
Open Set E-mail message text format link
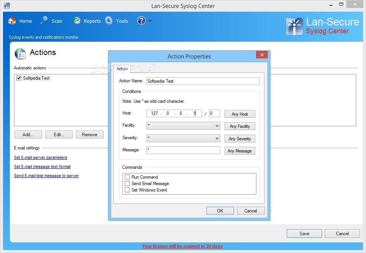(x=42, y=167)
